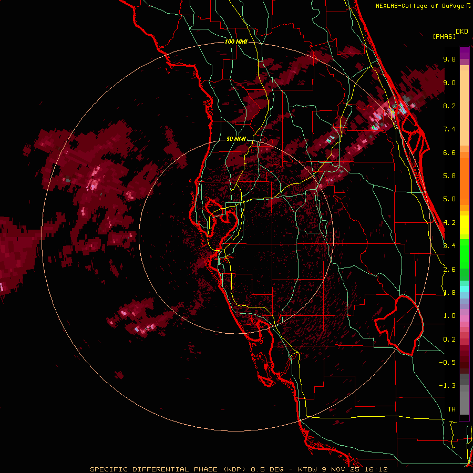Image resolution: width=473 pixels, height=473 pixels.
Task: Pick the cyan swatch in the color bar
Action: click(464, 289)
